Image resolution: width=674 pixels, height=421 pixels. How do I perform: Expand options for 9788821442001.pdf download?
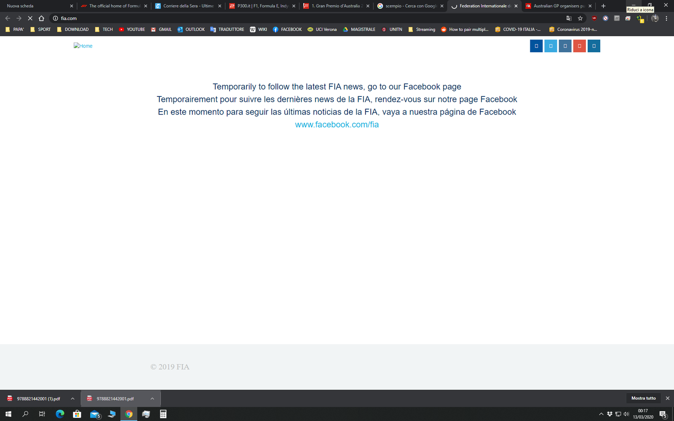pyautogui.click(x=152, y=399)
